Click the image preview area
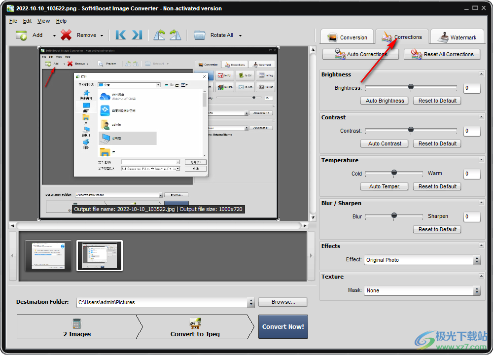This screenshot has height=355, width=493. click(158, 134)
